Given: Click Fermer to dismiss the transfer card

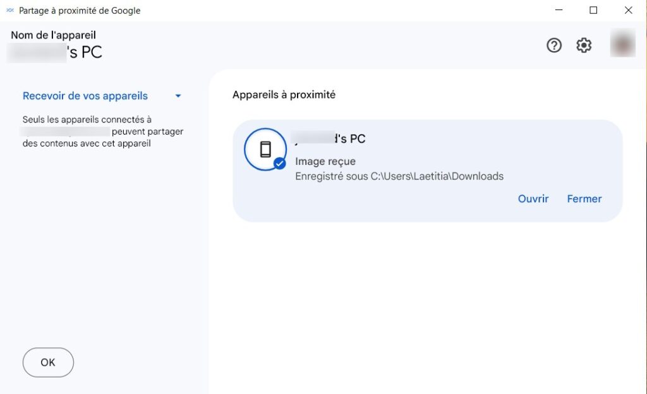Looking at the screenshot, I should click(584, 199).
